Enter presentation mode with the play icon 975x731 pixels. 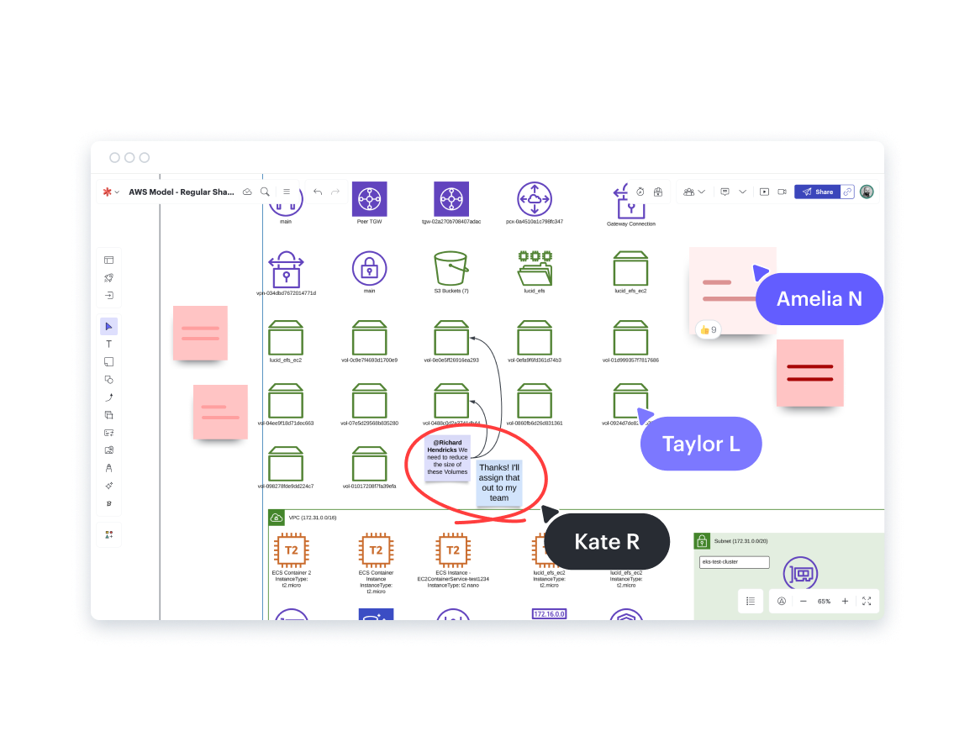pyautogui.click(x=764, y=192)
